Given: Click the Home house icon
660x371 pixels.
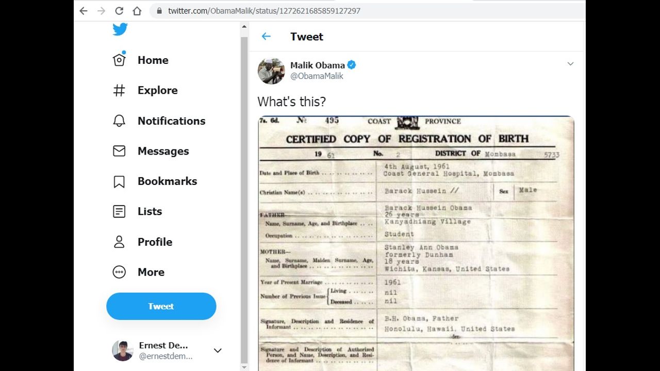Looking at the screenshot, I should [119, 60].
